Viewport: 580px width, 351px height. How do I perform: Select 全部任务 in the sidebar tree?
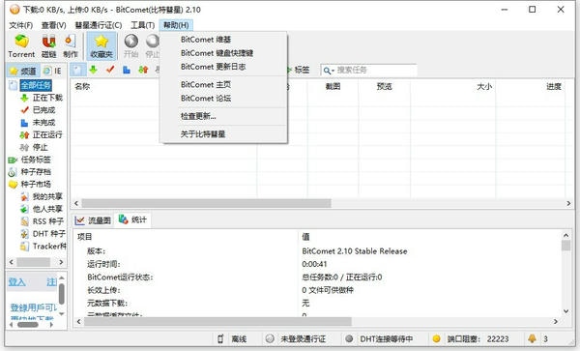(x=36, y=85)
